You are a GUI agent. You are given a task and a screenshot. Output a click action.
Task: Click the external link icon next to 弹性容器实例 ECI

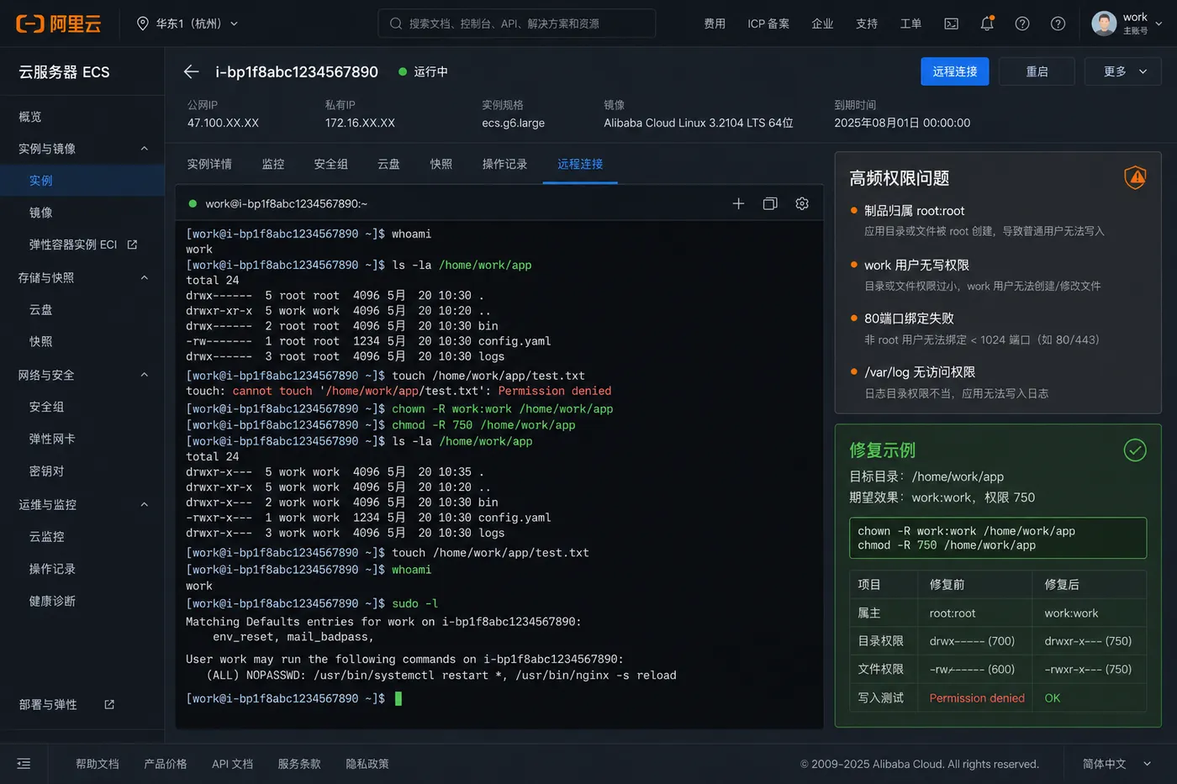point(132,245)
